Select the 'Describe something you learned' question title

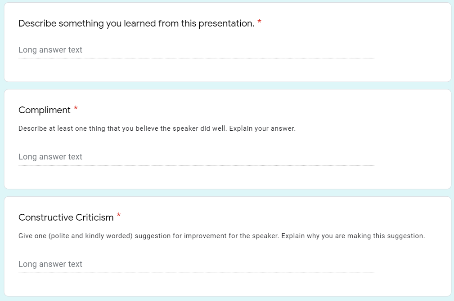coord(136,23)
